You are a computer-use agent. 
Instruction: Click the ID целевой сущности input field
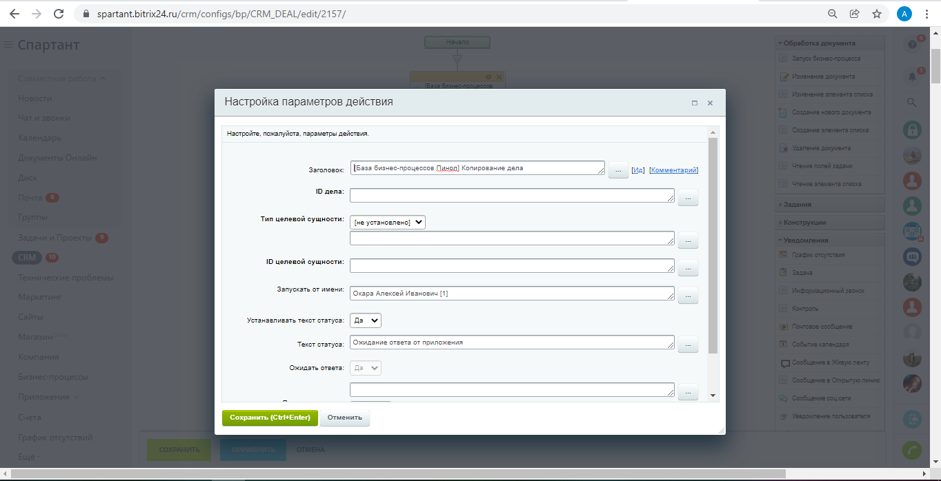point(513,265)
